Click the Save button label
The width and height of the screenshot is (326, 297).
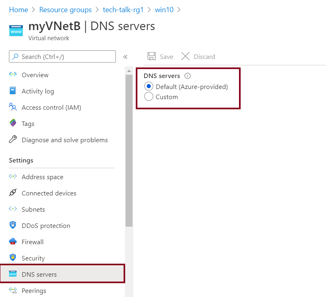[167, 56]
